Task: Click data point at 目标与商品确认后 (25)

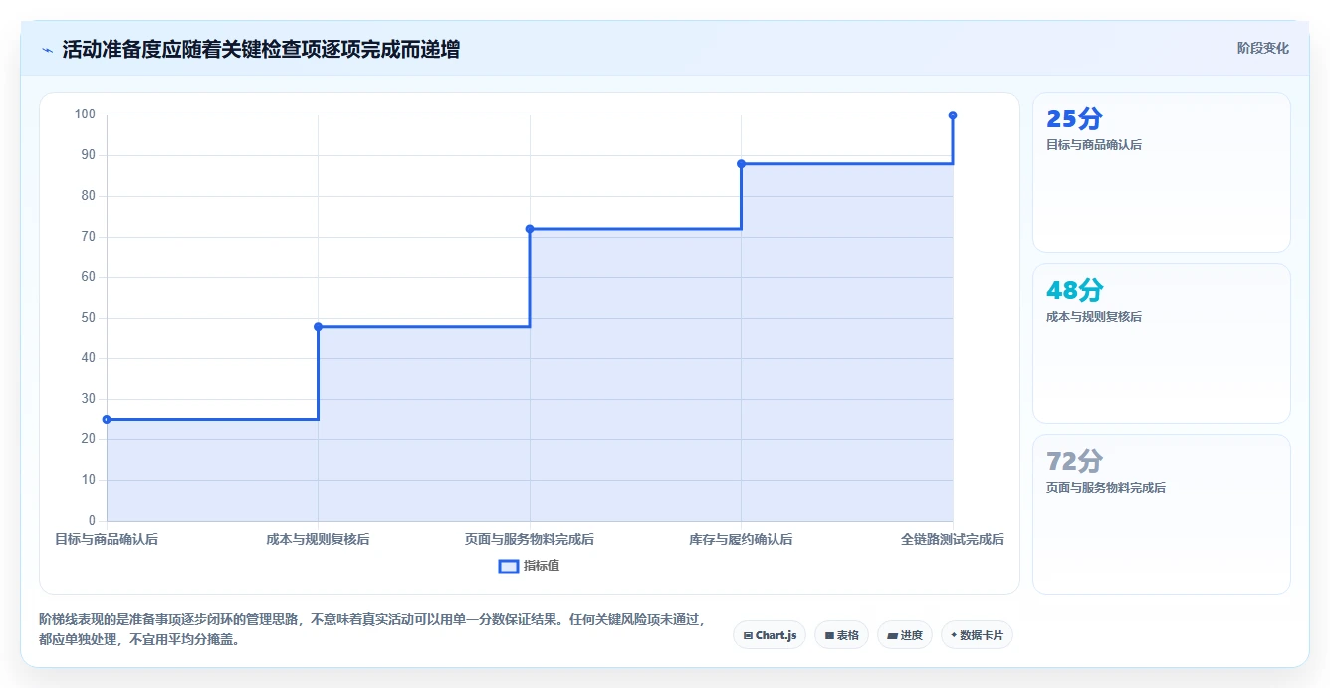Action: coord(107,419)
